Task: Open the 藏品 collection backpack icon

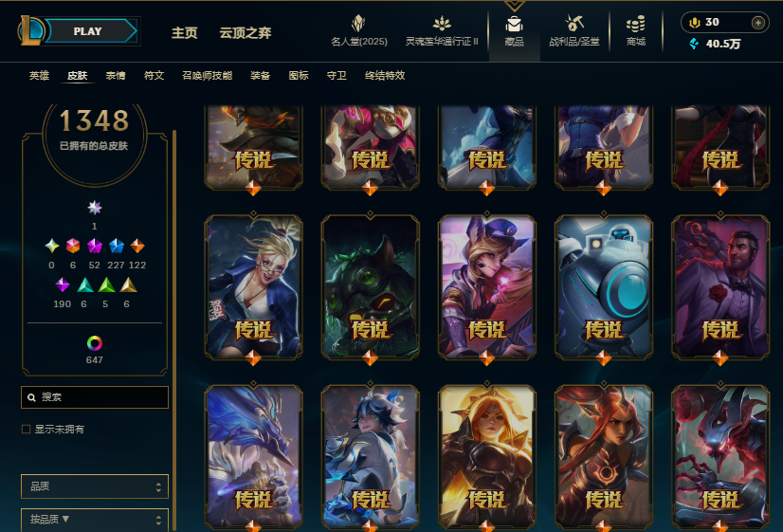Action: pyautogui.click(x=514, y=24)
